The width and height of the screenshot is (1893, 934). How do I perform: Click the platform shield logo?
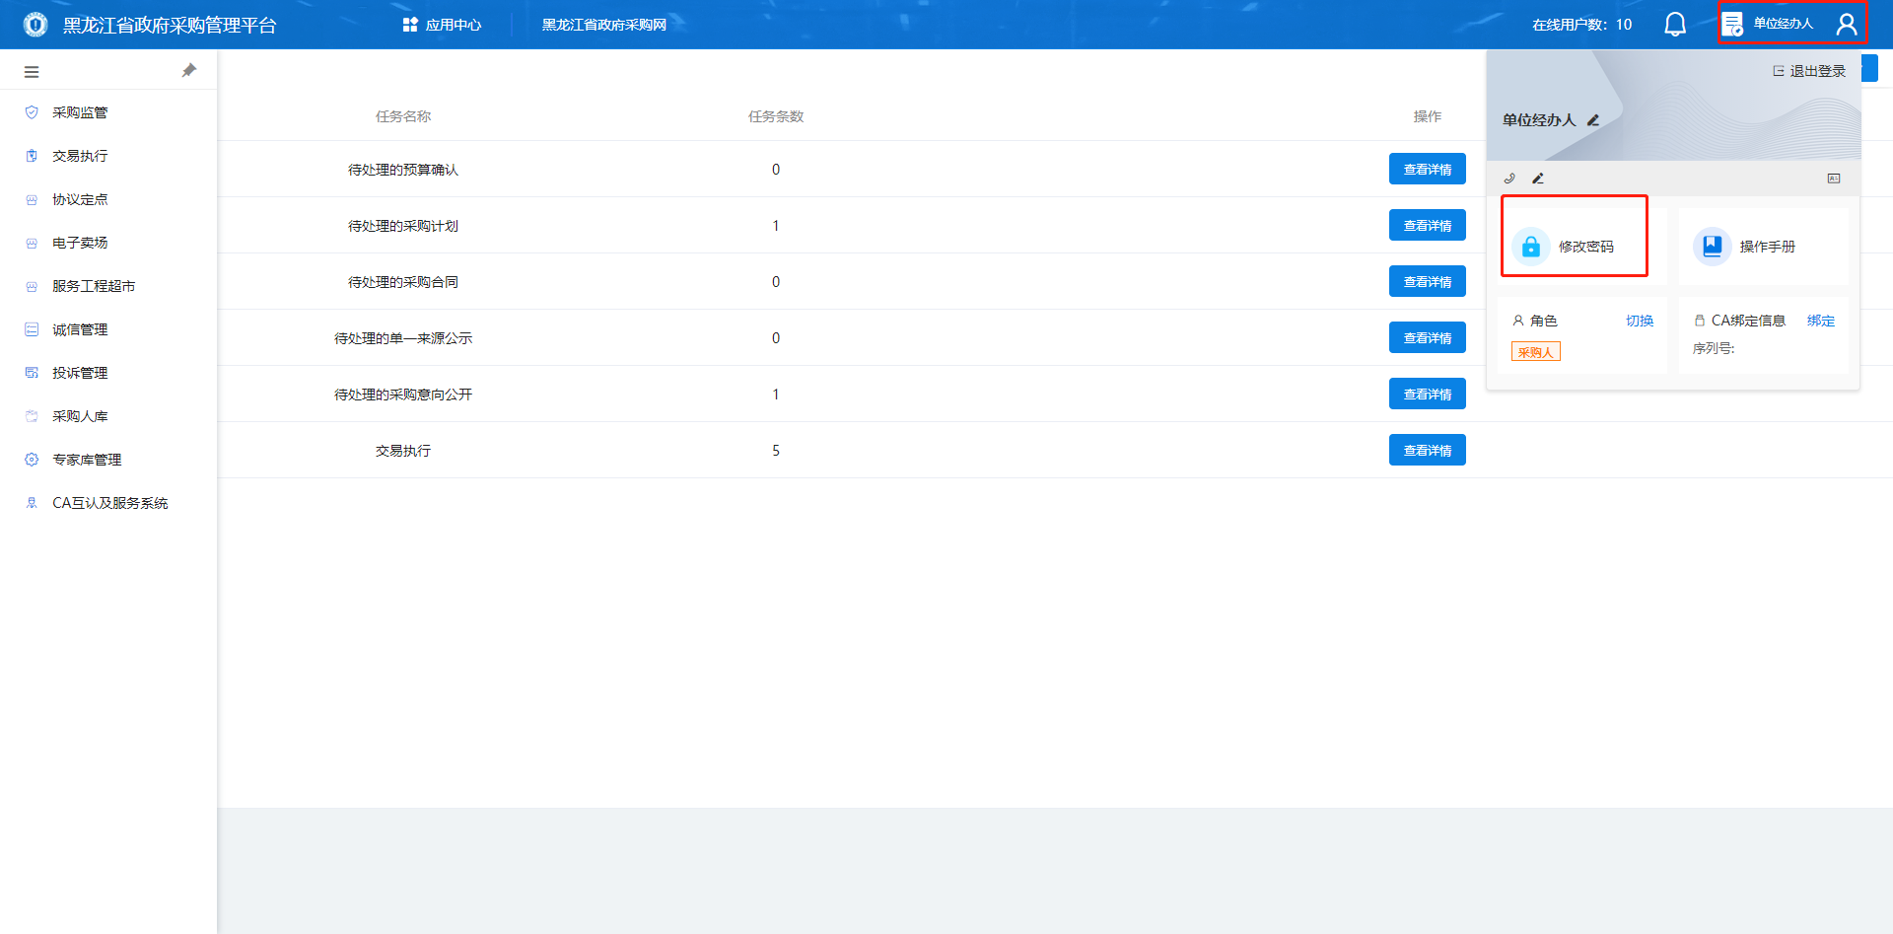click(x=35, y=25)
